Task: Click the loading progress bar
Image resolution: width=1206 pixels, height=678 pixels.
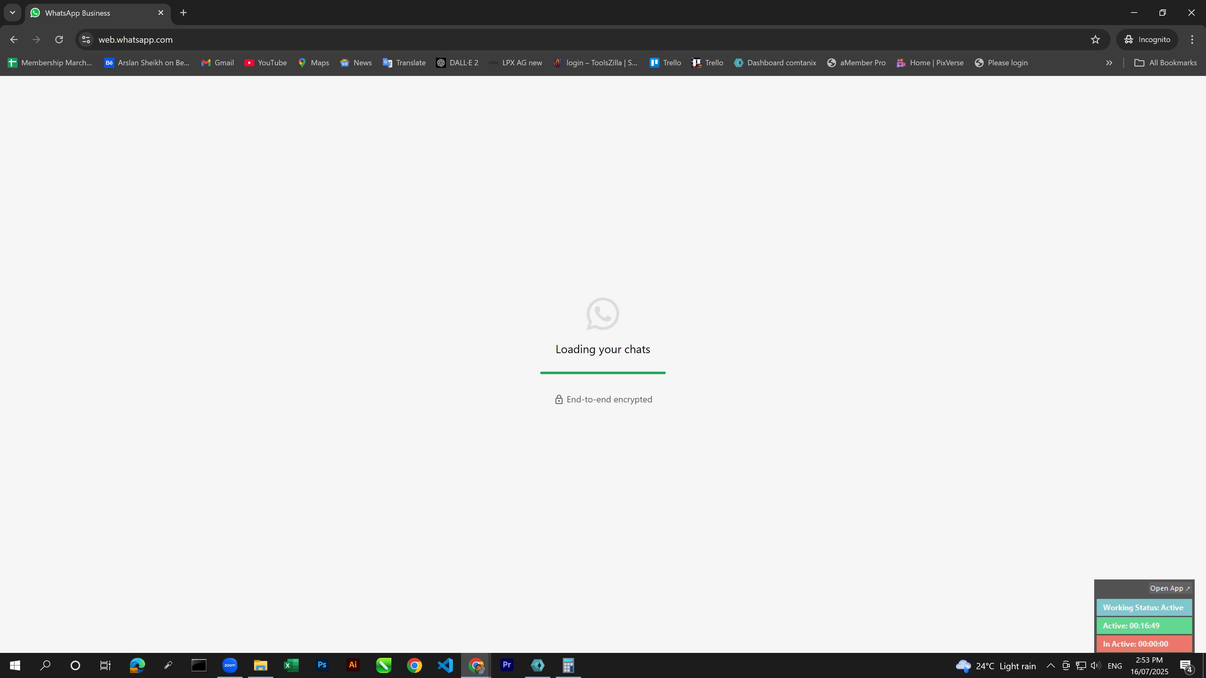Action: (603, 373)
